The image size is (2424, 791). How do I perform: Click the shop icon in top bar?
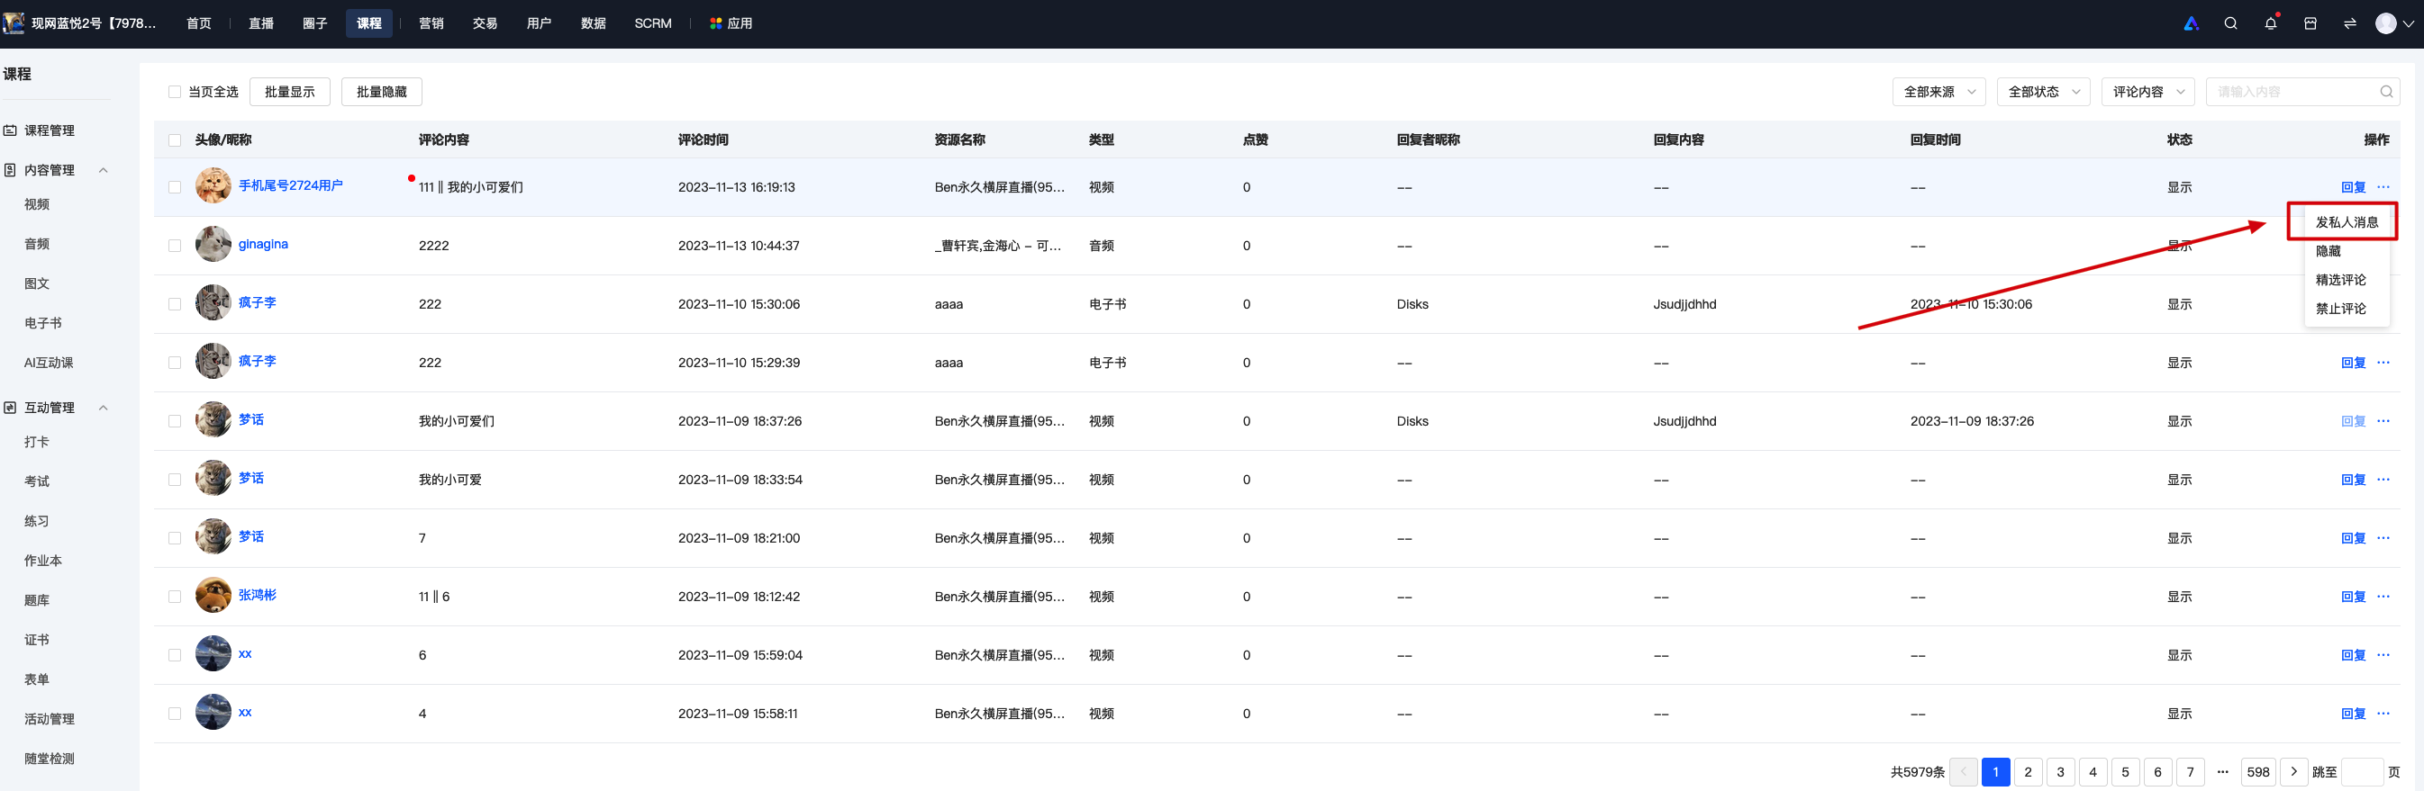tap(2311, 23)
